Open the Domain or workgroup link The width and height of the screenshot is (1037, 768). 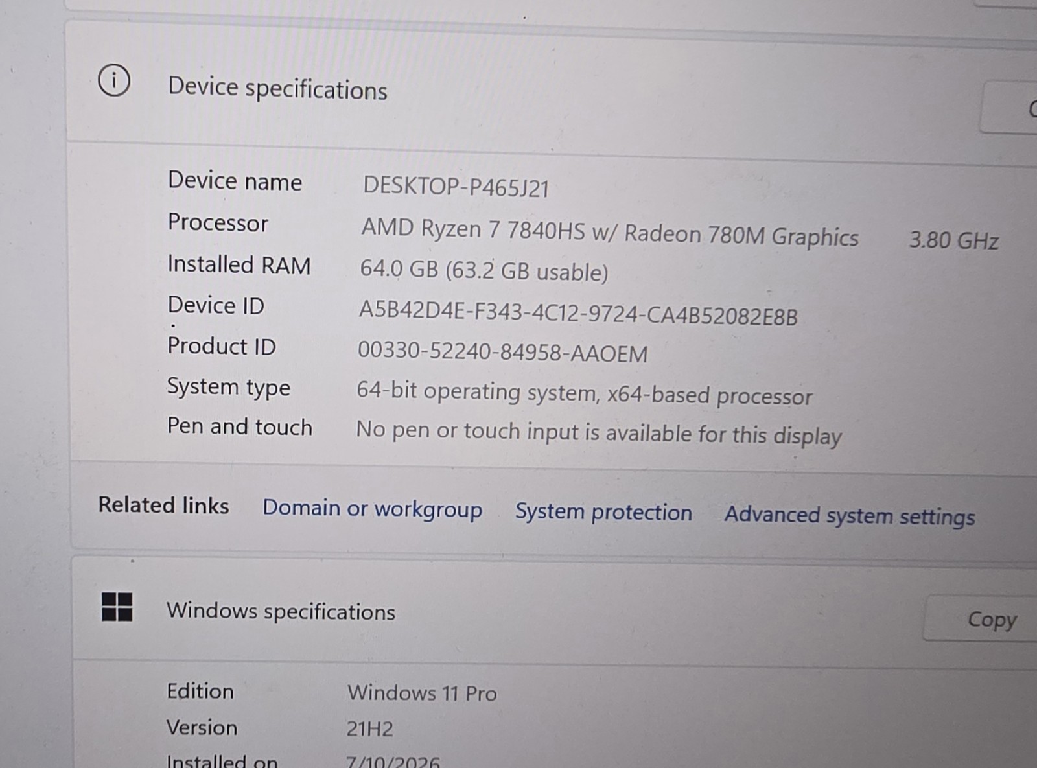372,509
